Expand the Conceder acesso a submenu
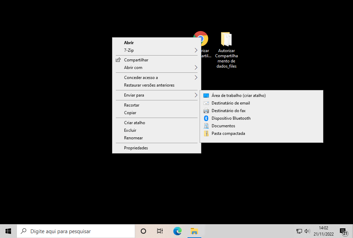 (157, 78)
